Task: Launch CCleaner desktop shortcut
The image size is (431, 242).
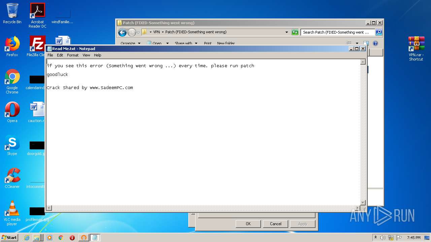Action: pos(12,178)
